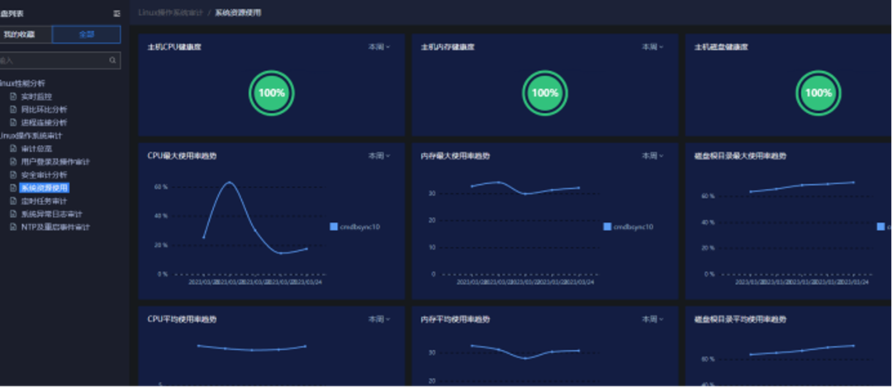
Task: Click the page icon beside NTP及重启事件审计
Action: tap(14, 227)
